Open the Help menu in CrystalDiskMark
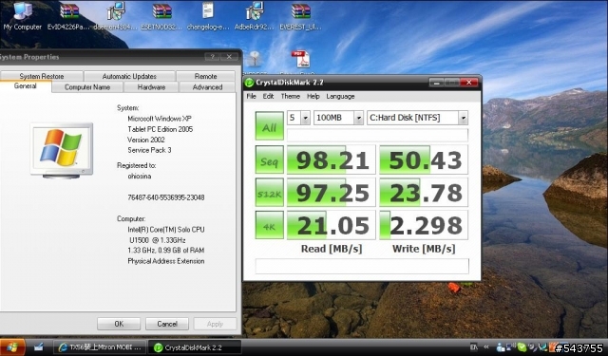608x356 pixels. pyautogui.click(x=313, y=96)
